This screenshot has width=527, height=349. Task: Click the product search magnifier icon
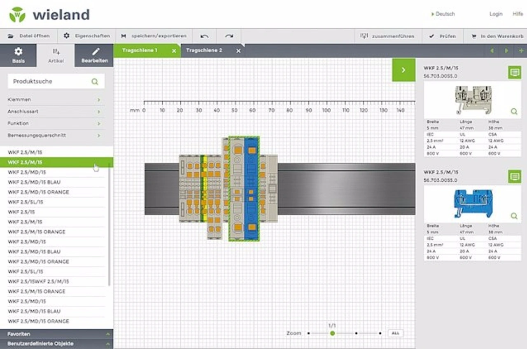click(x=95, y=82)
